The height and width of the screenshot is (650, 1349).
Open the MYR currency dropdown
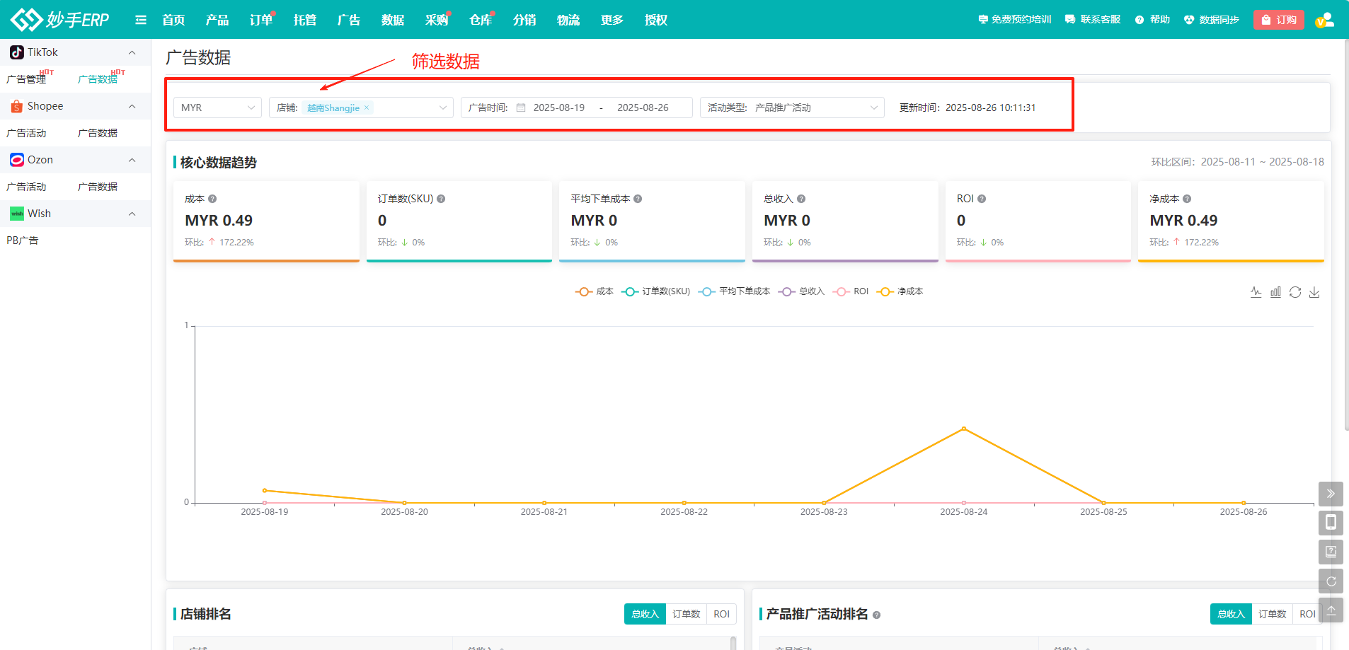tap(217, 108)
